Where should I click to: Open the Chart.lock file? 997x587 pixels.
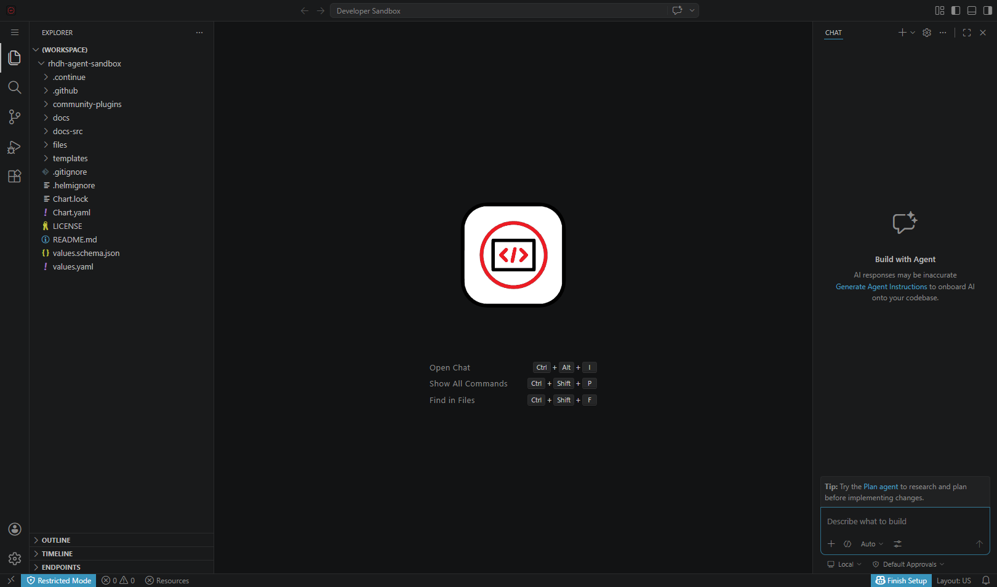click(x=122, y=199)
